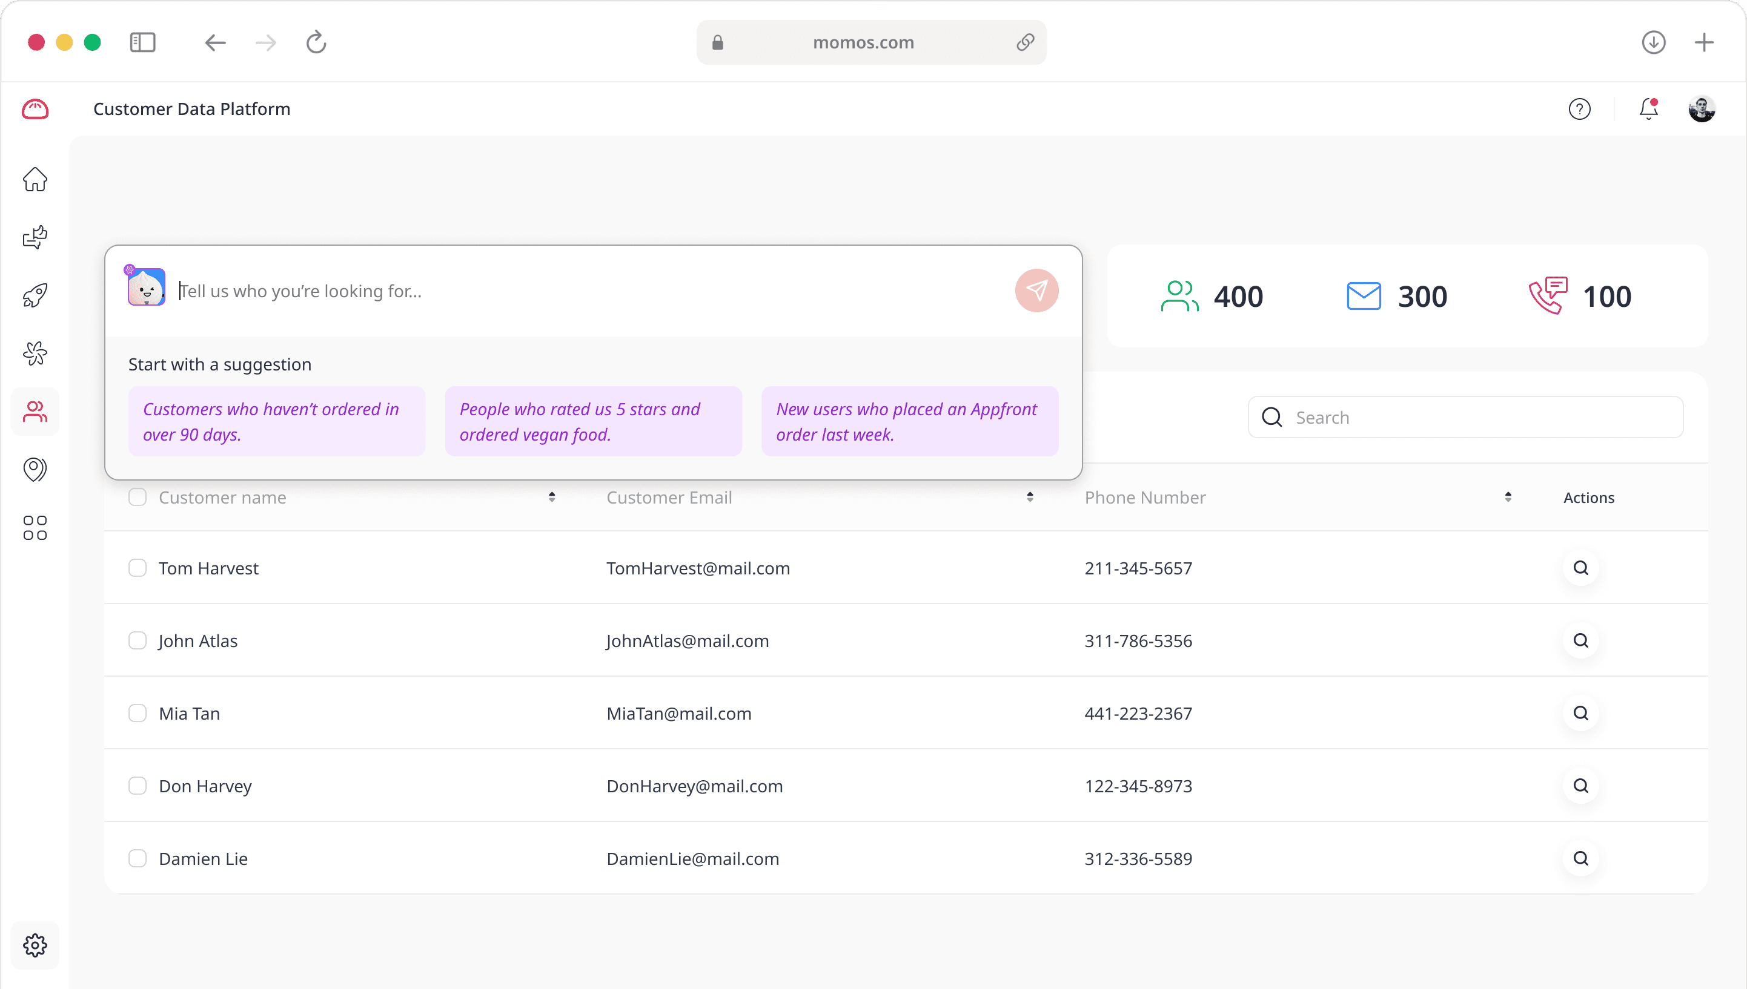Open the sidebar toggle in the browser toolbar
The image size is (1747, 989).
[143, 42]
